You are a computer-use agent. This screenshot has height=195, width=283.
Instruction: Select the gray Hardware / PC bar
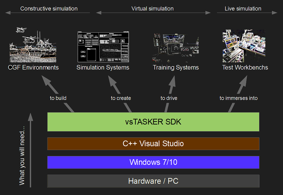153,181
